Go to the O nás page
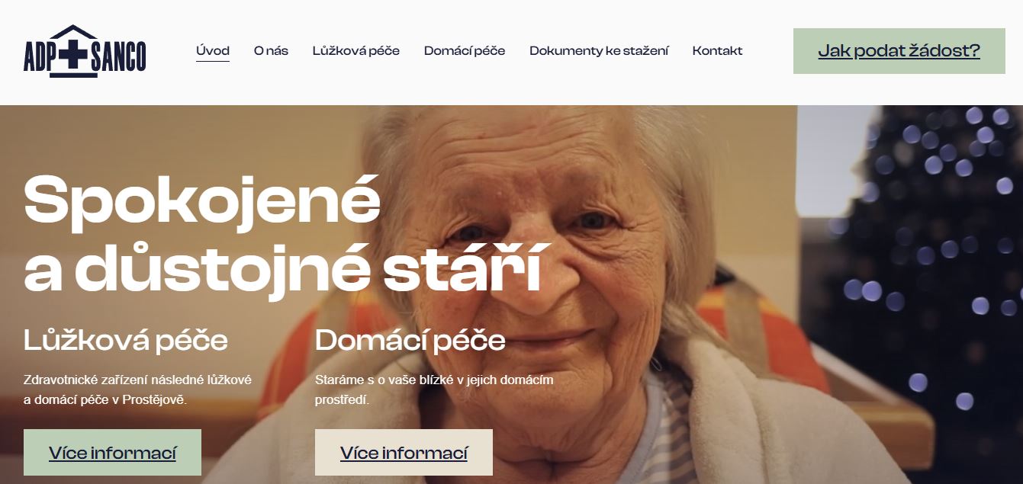Screen dimensions: 1023x484 (x=271, y=51)
